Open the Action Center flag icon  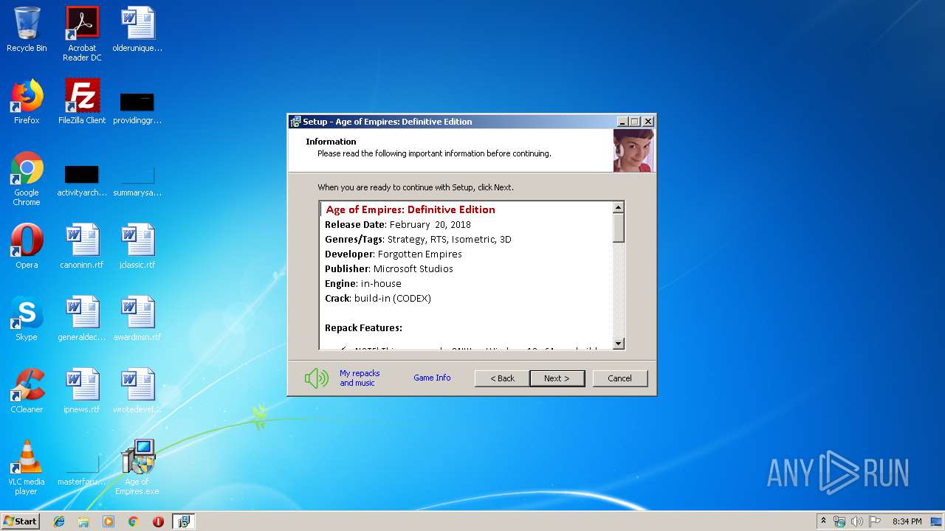[875, 521]
